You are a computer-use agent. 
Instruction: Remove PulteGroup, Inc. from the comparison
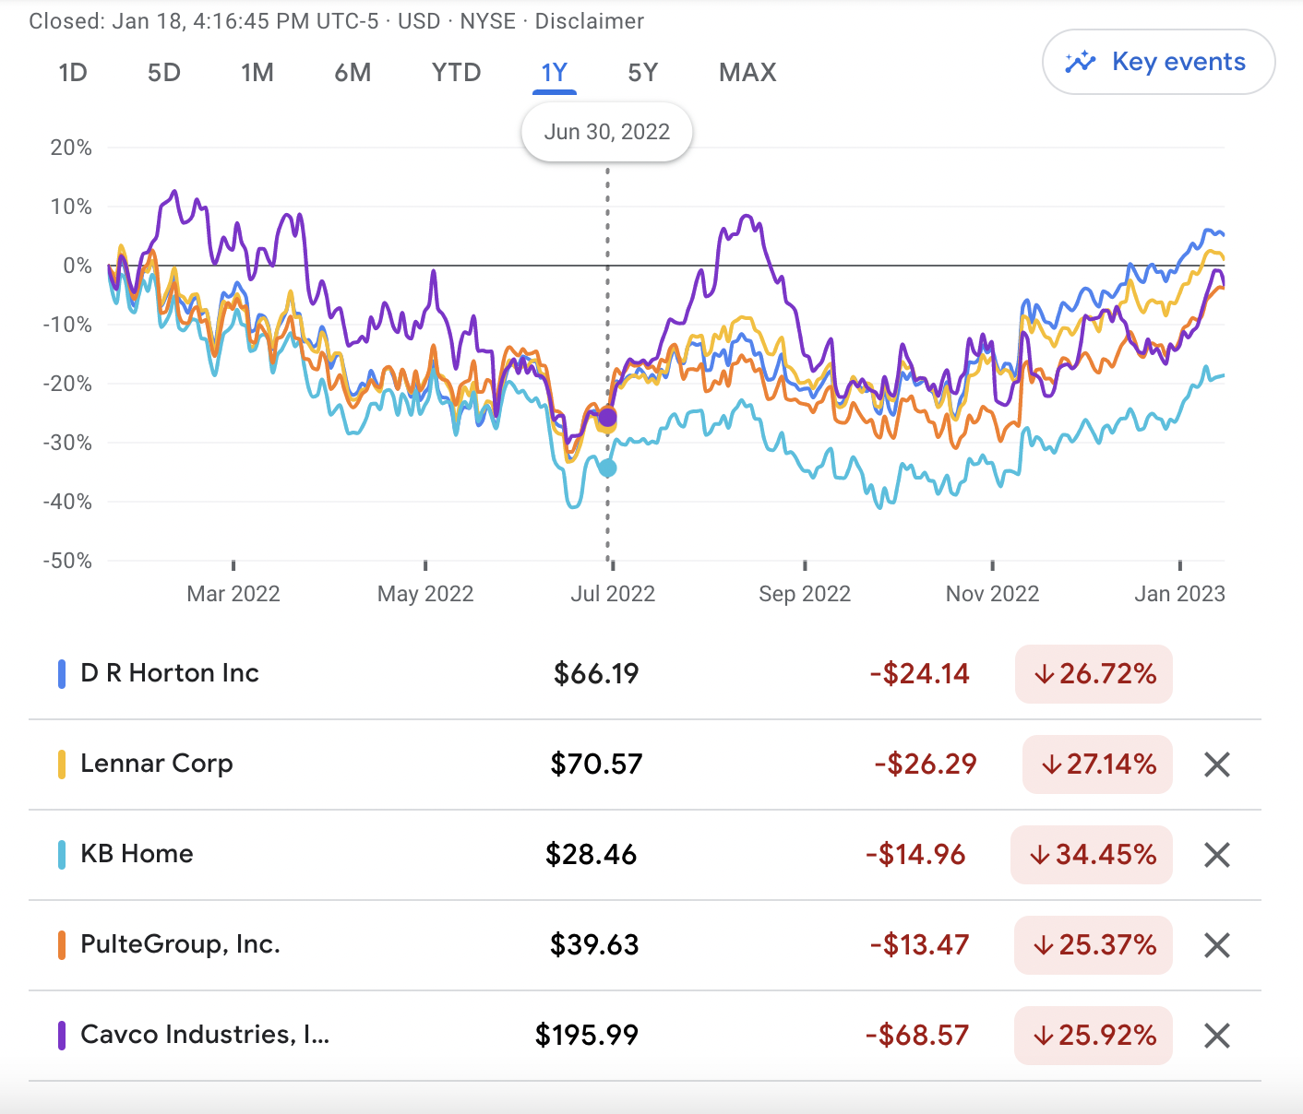coord(1217,945)
